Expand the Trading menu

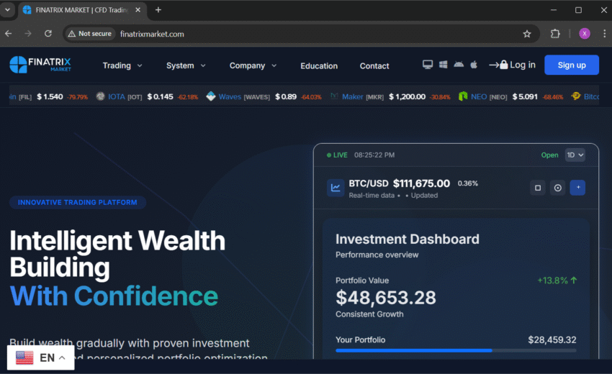122,65
